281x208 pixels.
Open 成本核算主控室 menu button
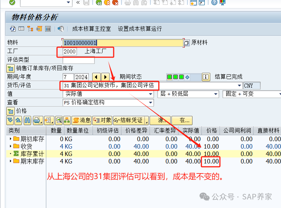pos(91,29)
